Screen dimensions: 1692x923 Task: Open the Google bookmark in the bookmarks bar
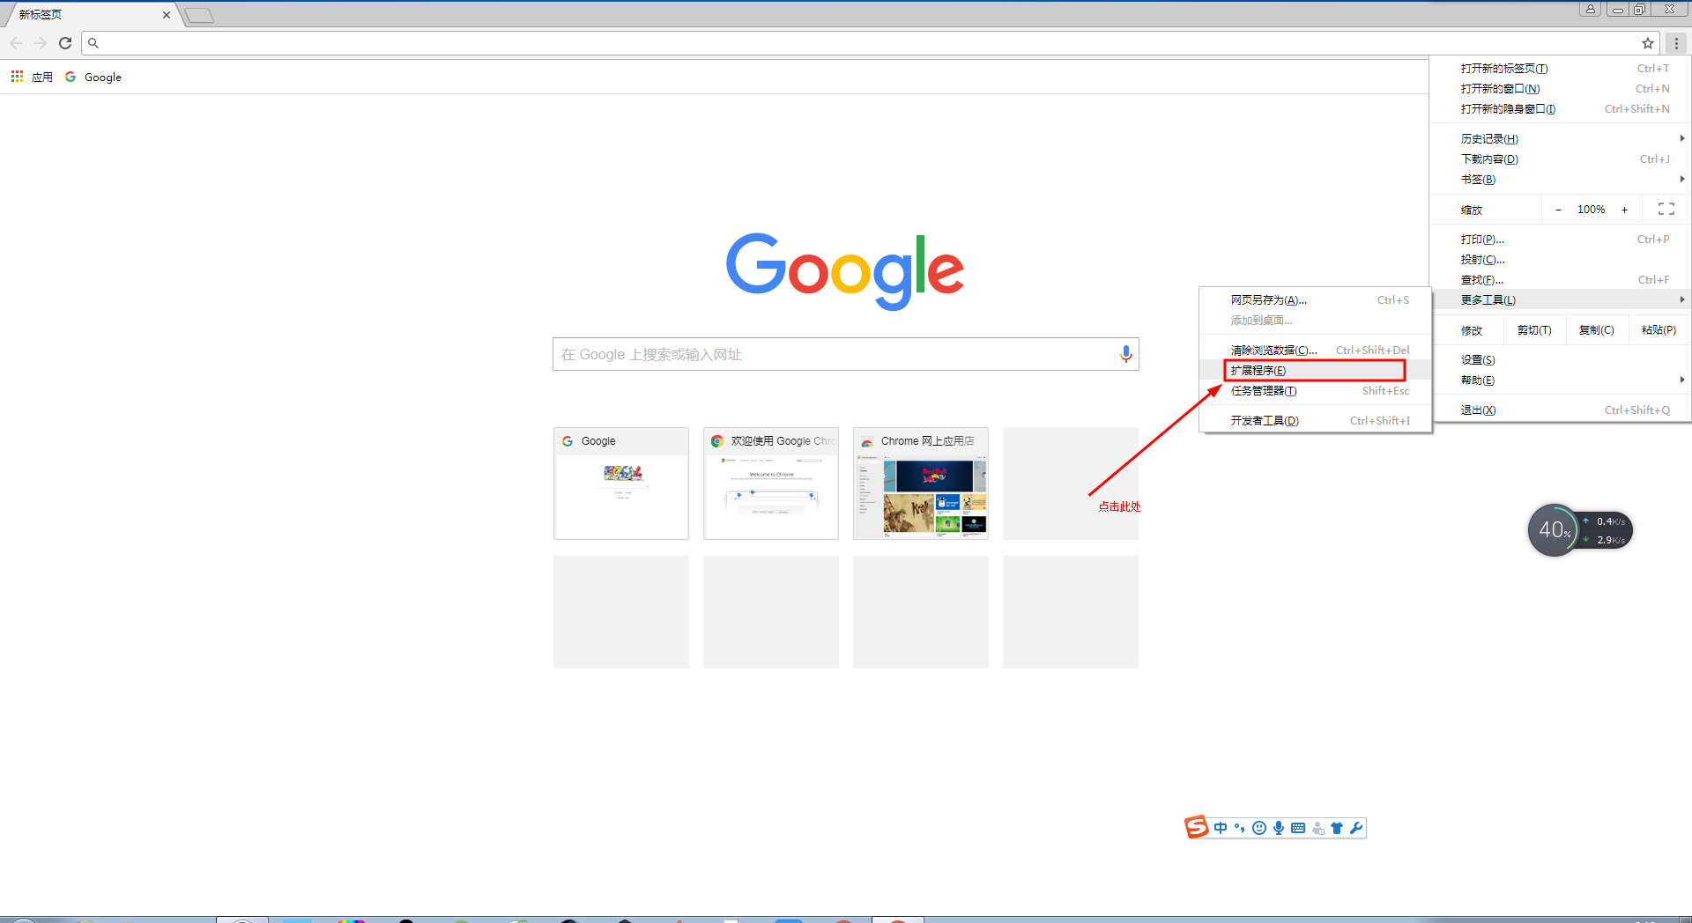(x=93, y=78)
